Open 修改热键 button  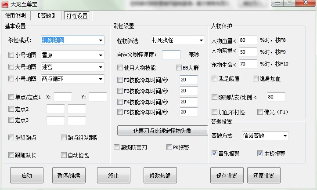[x=160, y=175]
